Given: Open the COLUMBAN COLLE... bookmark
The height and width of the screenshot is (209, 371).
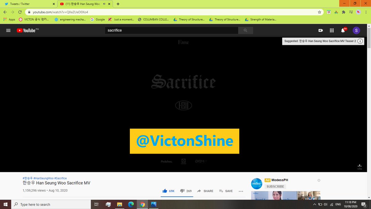Looking at the screenshot, I should pos(153,20).
